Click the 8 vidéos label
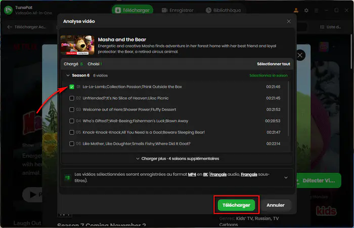354x228 pixels. click(101, 75)
